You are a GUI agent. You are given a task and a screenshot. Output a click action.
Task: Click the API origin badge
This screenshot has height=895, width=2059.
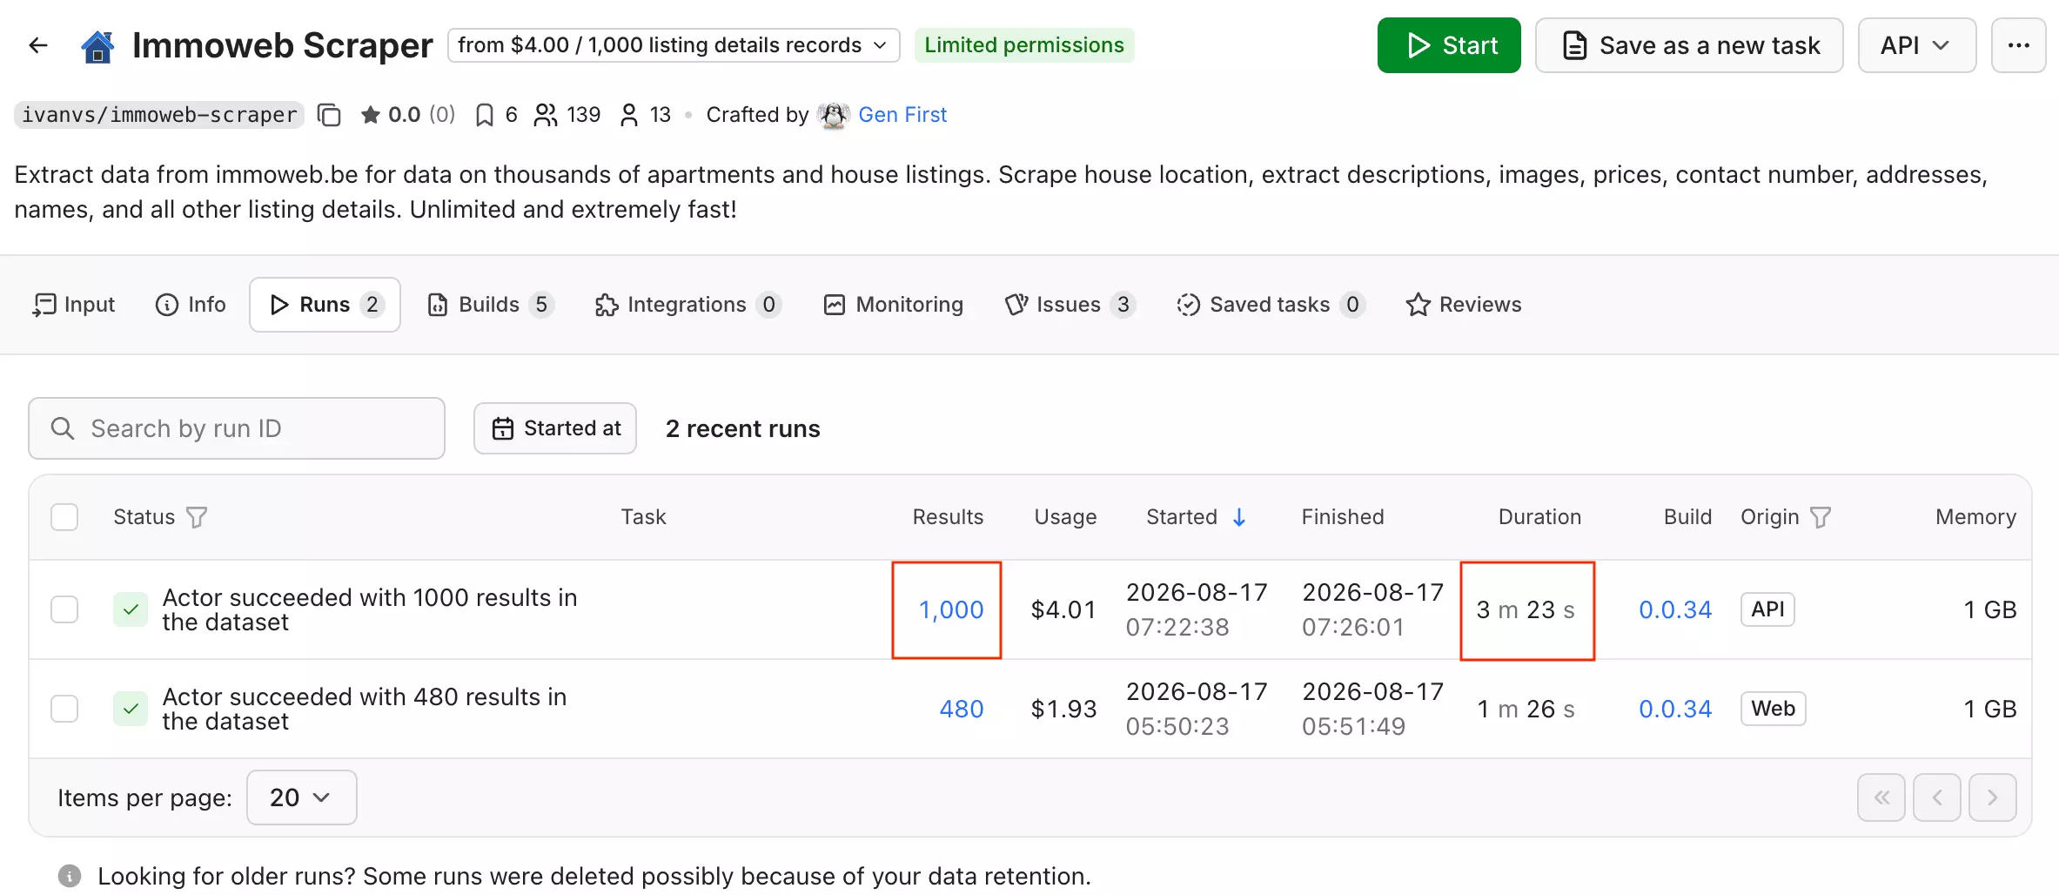[1767, 609]
